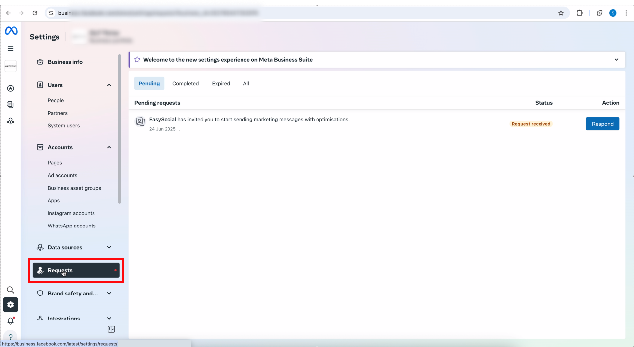Expand the Integrations section chevron
The width and height of the screenshot is (634, 347).
tap(109, 318)
